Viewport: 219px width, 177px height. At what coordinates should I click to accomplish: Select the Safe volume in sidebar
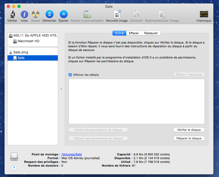click(33, 58)
